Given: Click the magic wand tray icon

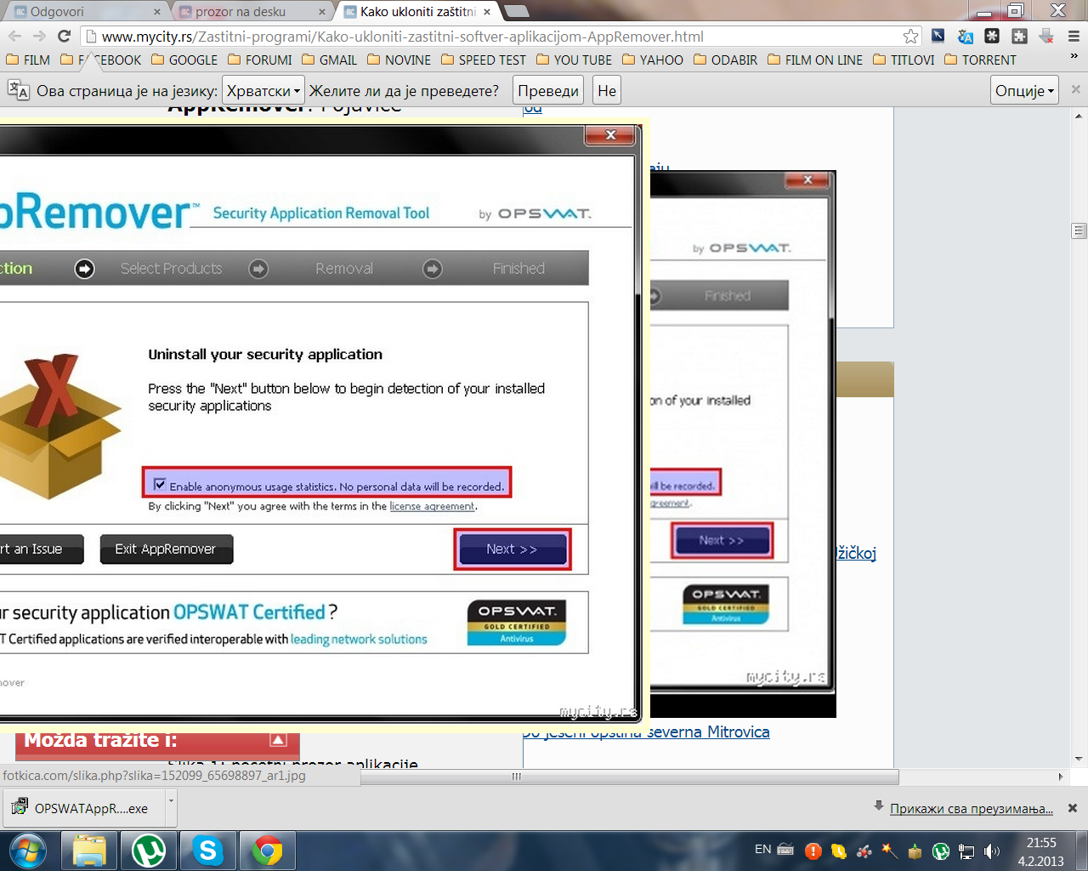Looking at the screenshot, I should [890, 851].
